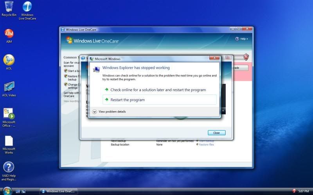Image resolution: width=313 pixels, height=195 pixels.
Task: Open VAIO Help and Registration icon
Action: pos(9,171)
